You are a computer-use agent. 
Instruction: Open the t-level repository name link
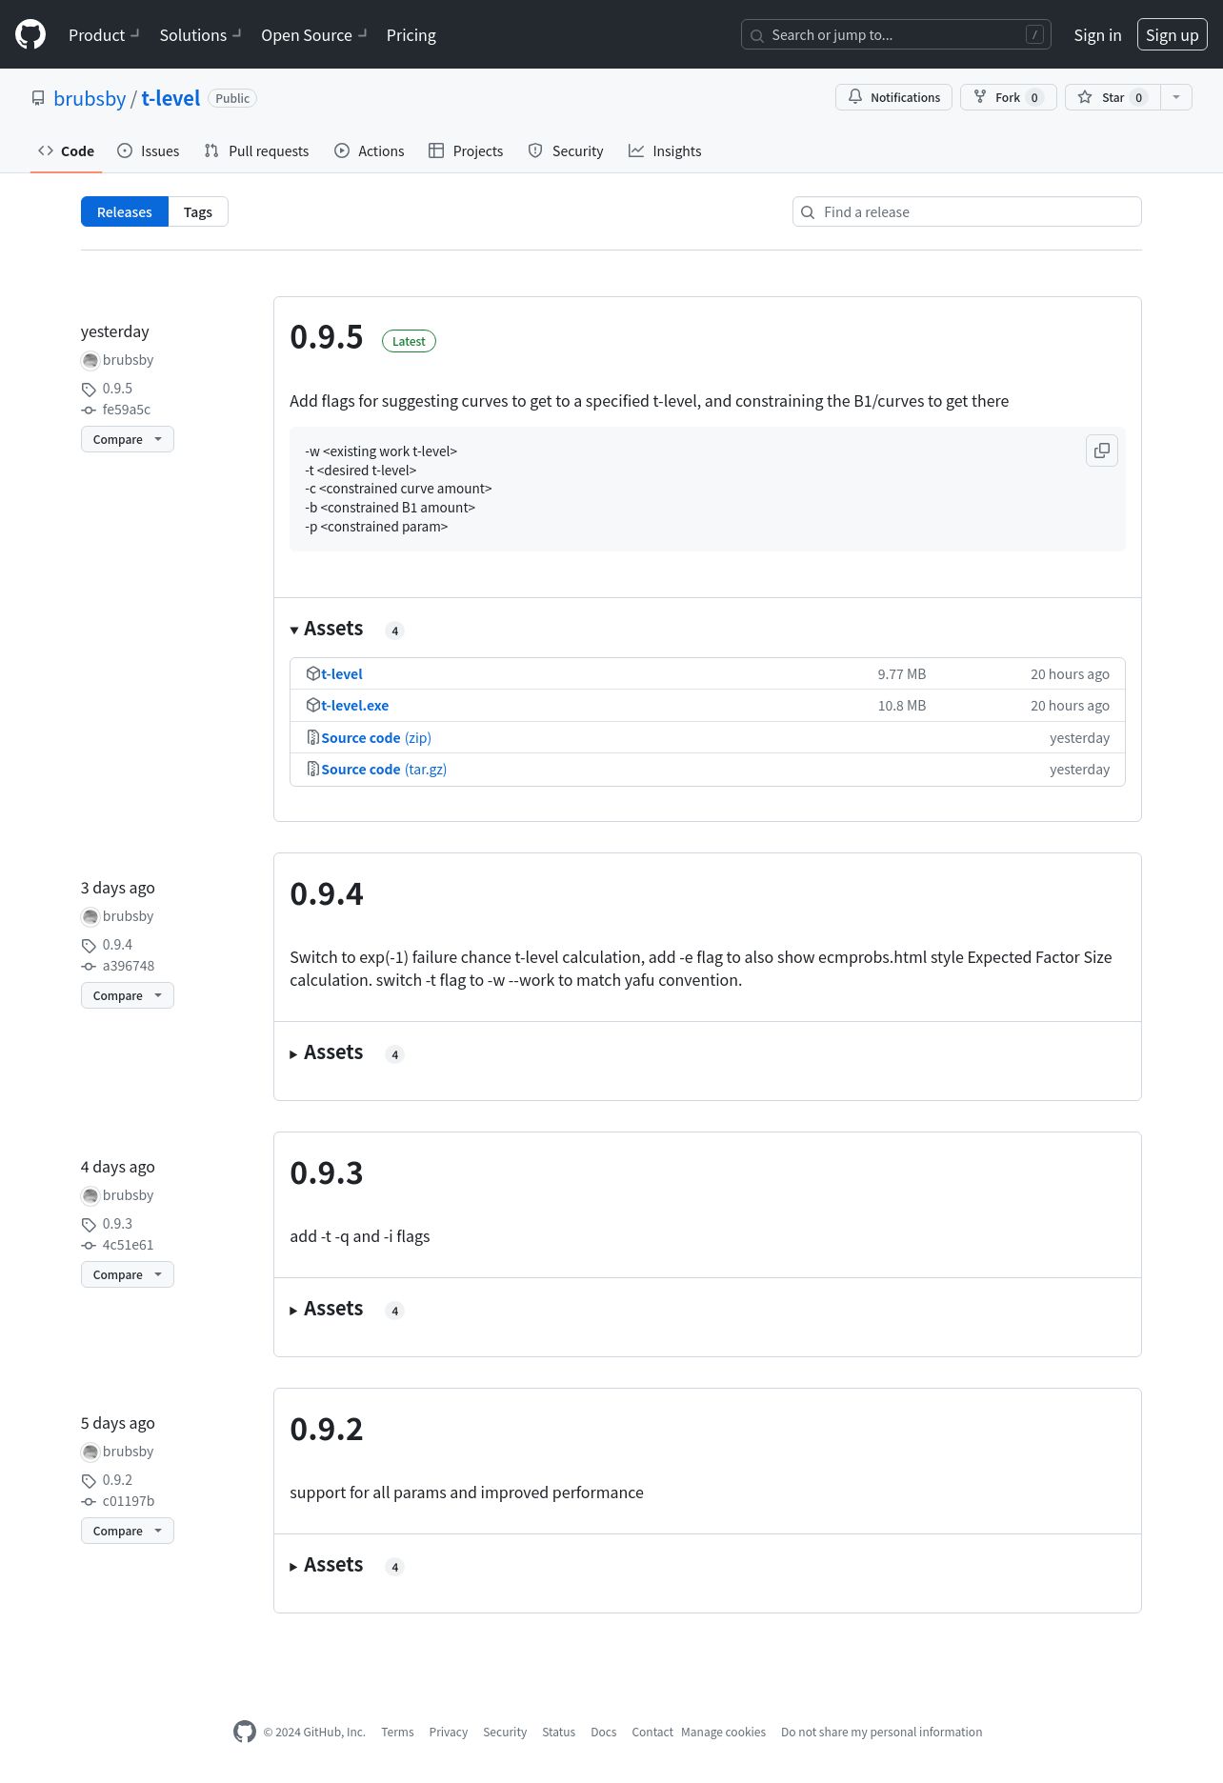(170, 98)
